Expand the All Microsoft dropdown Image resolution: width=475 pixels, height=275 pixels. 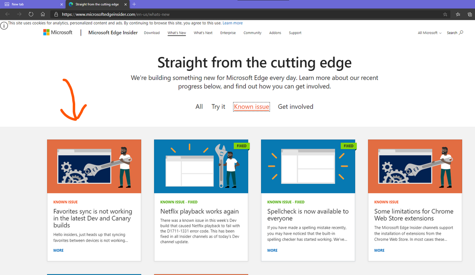tap(429, 33)
